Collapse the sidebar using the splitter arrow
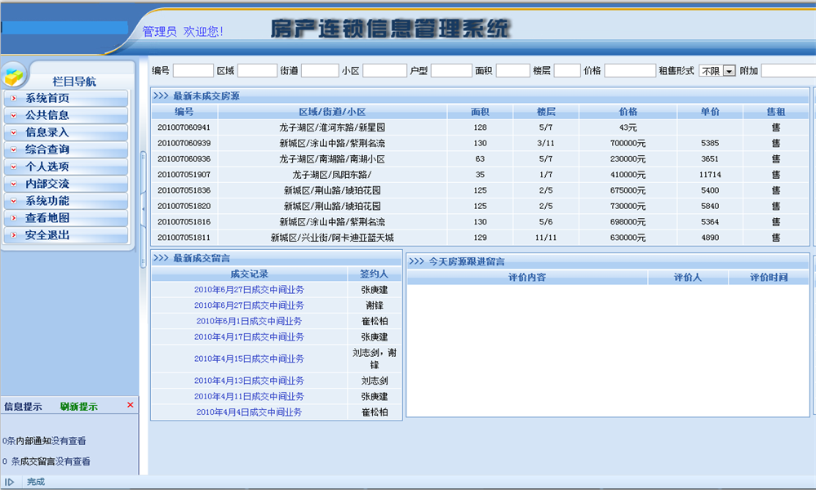 pos(143,209)
